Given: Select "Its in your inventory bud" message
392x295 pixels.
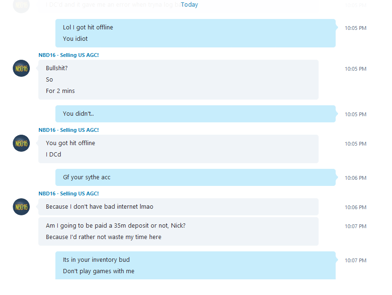Looking at the screenshot, I should pos(96,260).
